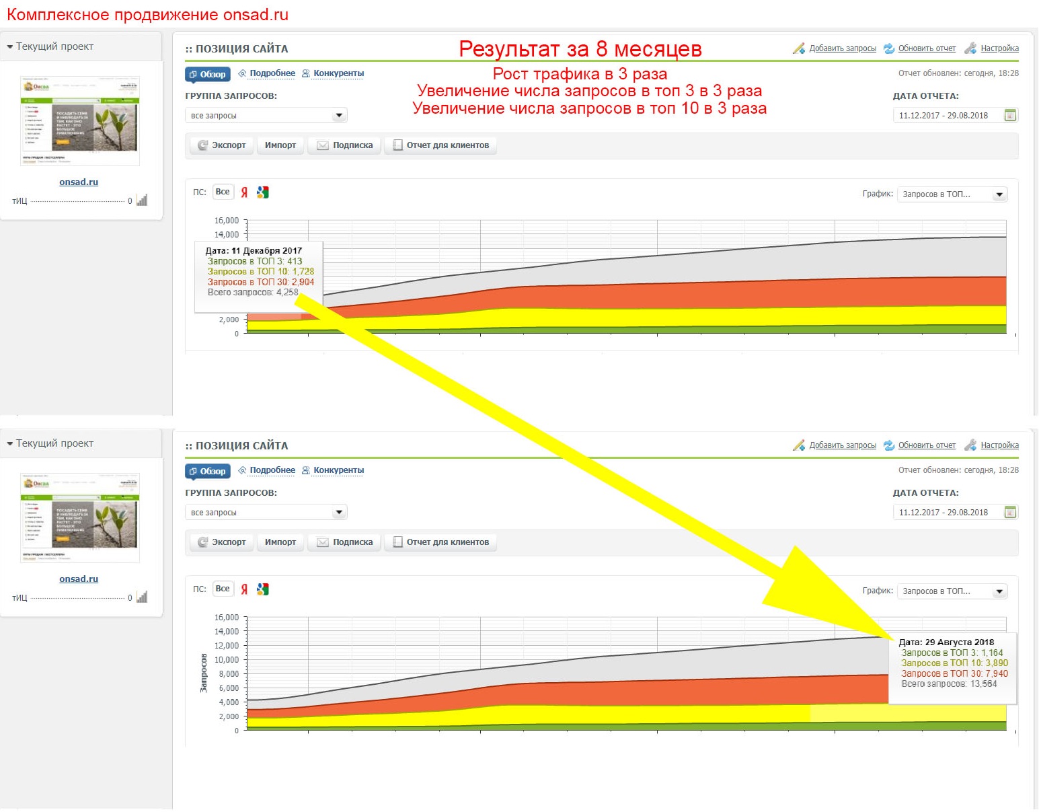
Task: Open the calendar icon beside the upper report date
Action: 1010,115
